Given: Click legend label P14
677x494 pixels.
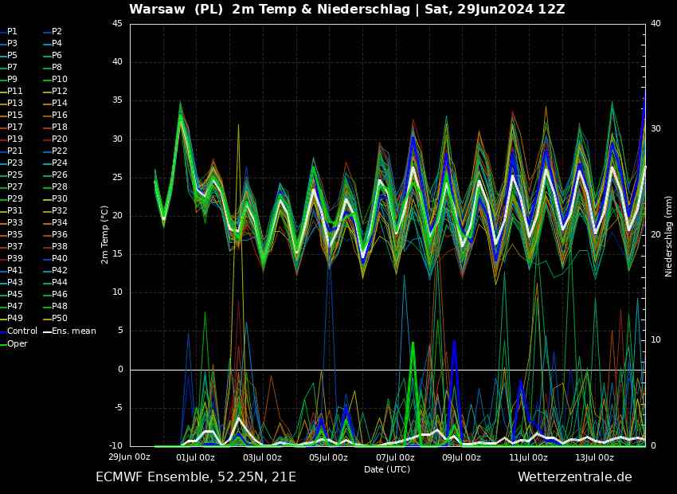Looking at the screenshot, I should point(59,104).
